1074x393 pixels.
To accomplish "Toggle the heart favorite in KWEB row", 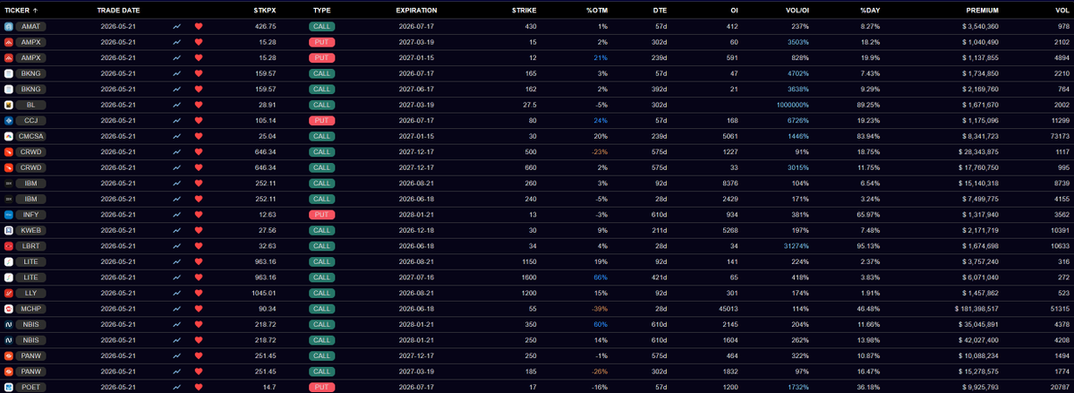I will (x=199, y=230).
